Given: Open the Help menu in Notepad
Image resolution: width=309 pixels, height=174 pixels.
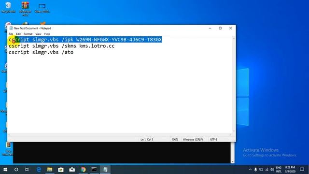Looking at the screenshot, I should point(47,34).
